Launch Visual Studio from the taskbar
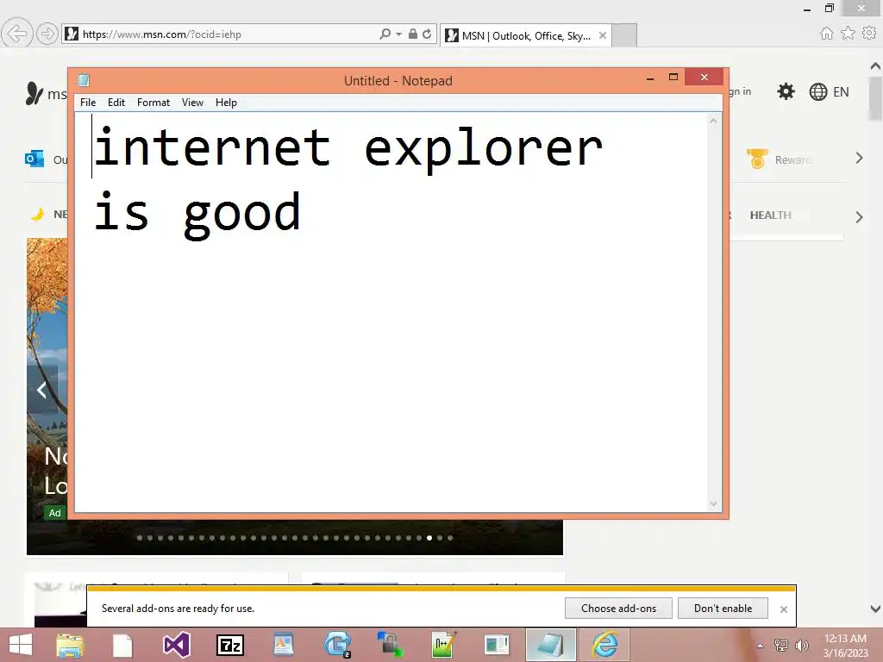Screen dimensions: 883x662 coord(176,645)
